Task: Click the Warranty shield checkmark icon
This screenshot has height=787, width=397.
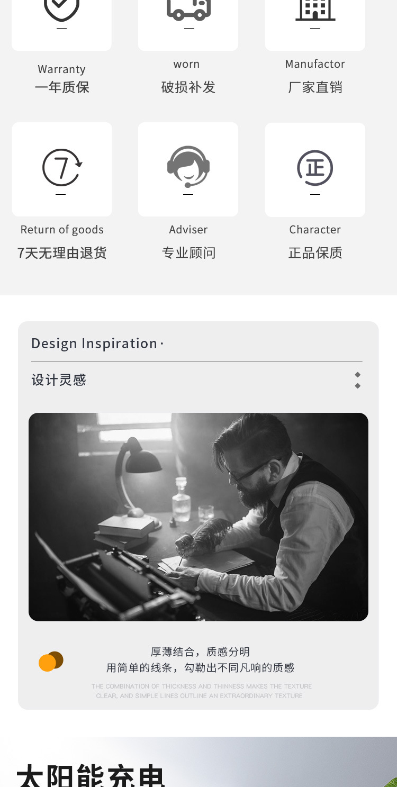Action: 61,10
